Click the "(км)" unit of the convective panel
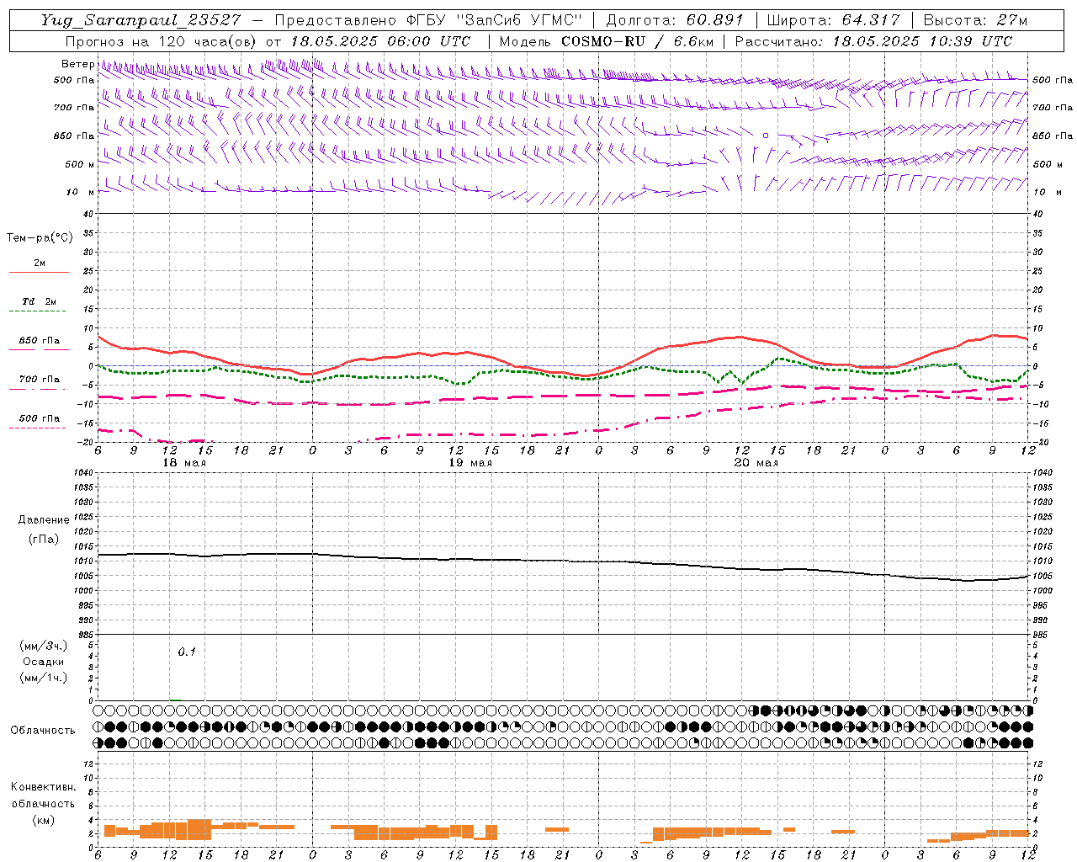 [43, 820]
